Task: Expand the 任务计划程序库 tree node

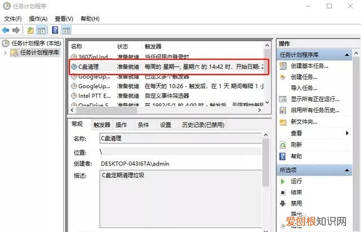Action: (x=5, y=52)
